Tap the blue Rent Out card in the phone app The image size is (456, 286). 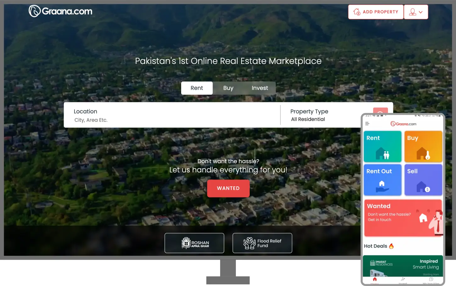(x=383, y=180)
